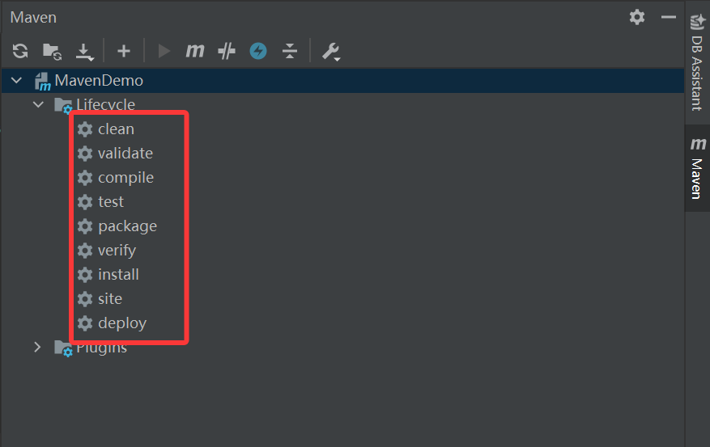Switch to the Maven side tab
Image resolution: width=710 pixels, height=447 pixels.
click(x=697, y=168)
